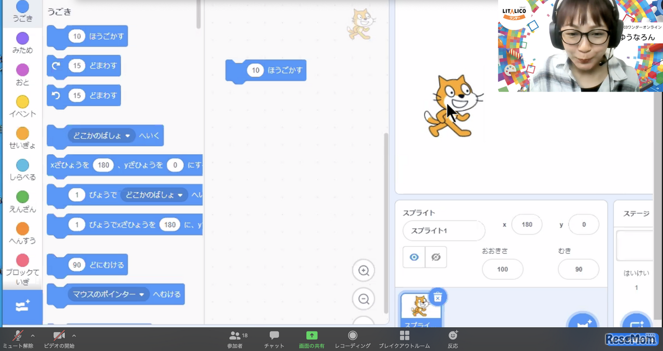Click the 画面の共有 button
This screenshot has width=663, height=351.
point(311,339)
